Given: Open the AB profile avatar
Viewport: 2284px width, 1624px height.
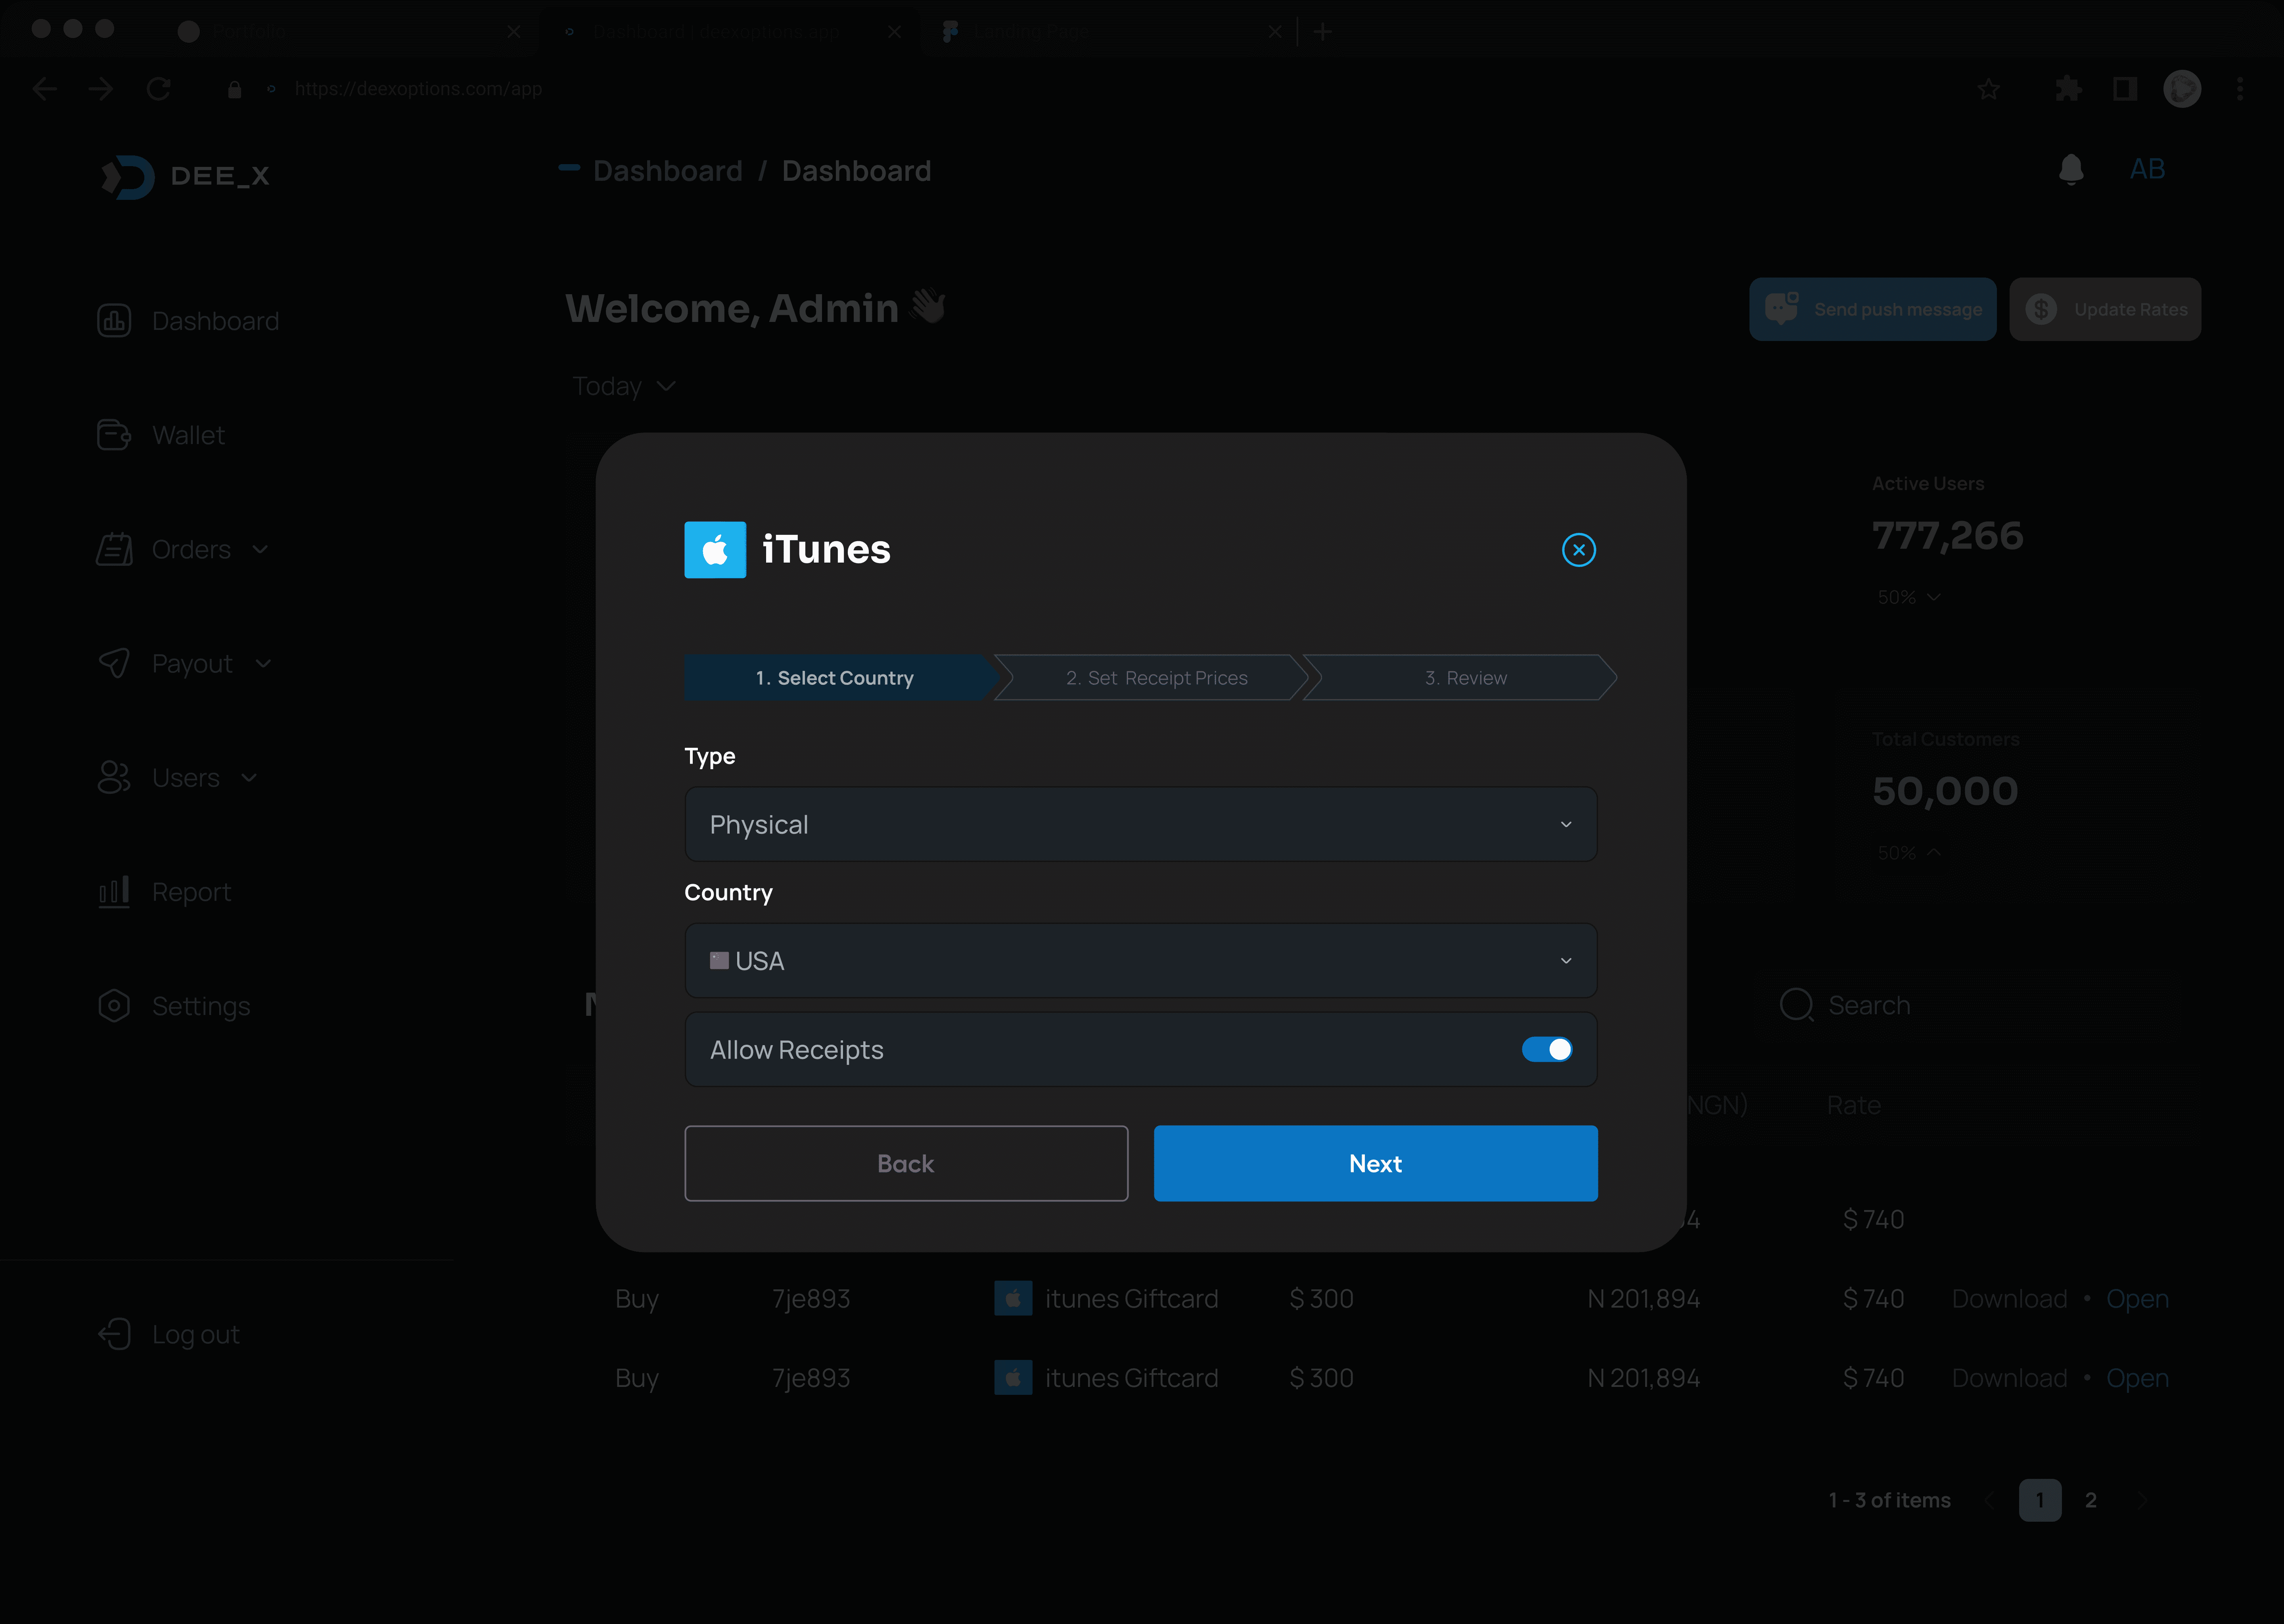Looking at the screenshot, I should click(2147, 169).
